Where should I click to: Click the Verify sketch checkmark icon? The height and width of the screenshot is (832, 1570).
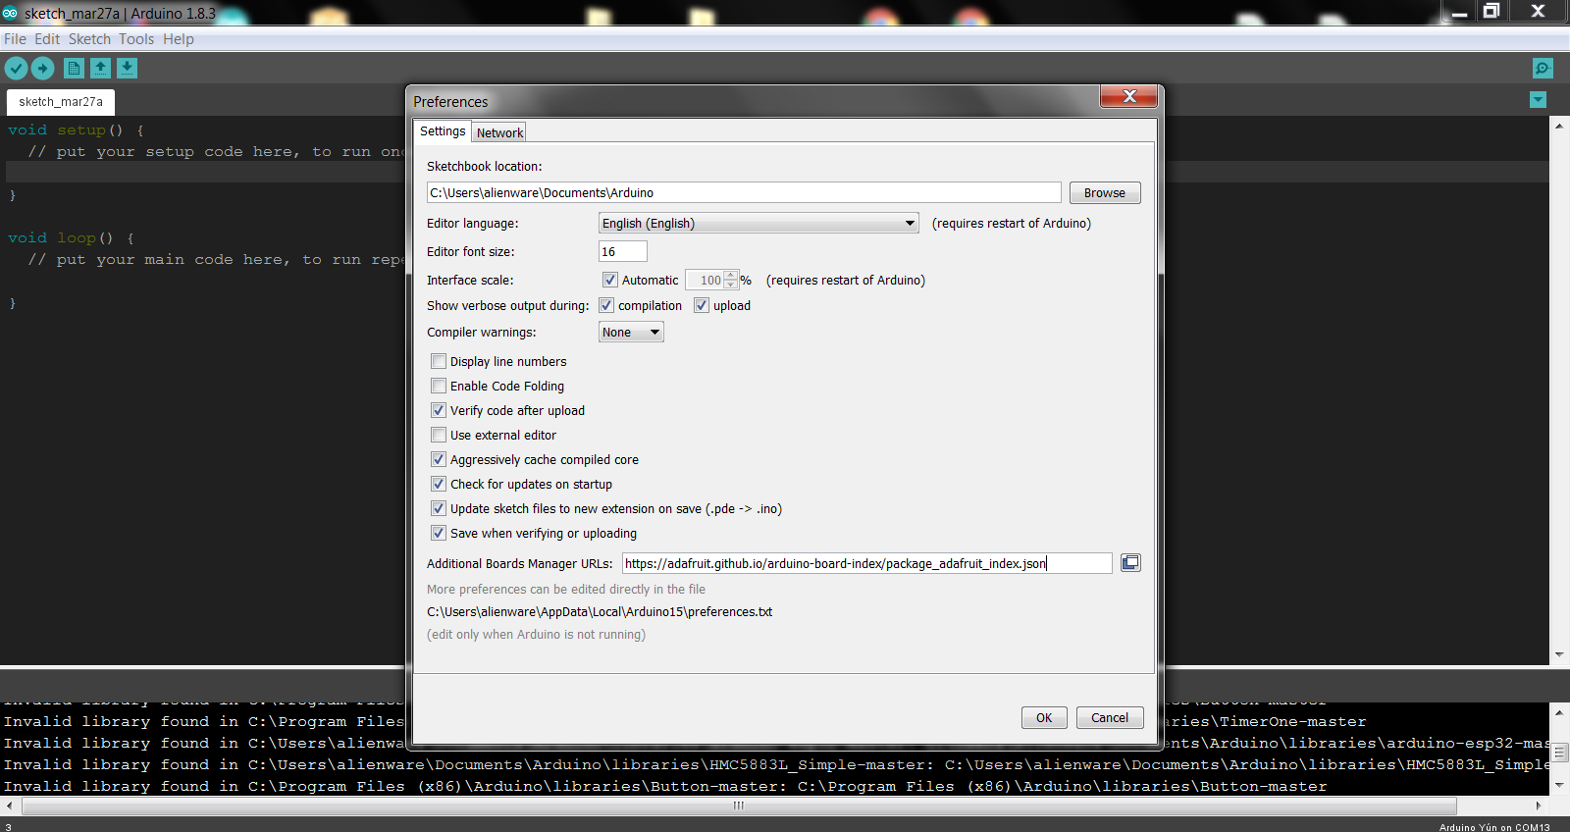16,68
